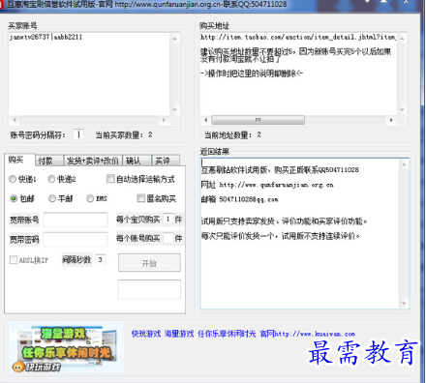Click the 邮箱 line in 返回结果
This screenshot has height=383, width=426.
tap(239, 199)
